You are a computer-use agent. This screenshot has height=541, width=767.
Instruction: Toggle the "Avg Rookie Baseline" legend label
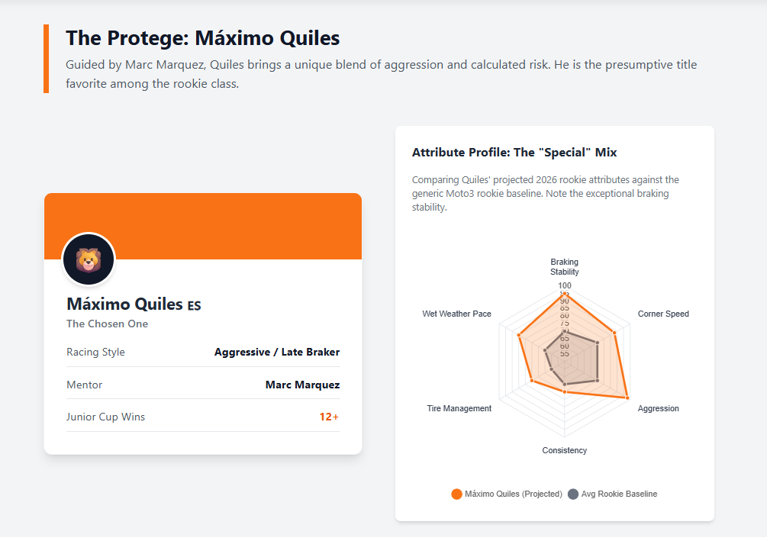tap(619, 494)
